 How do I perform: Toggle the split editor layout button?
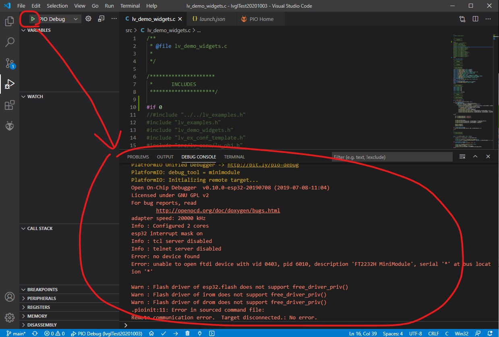click(x=475, y=19)
